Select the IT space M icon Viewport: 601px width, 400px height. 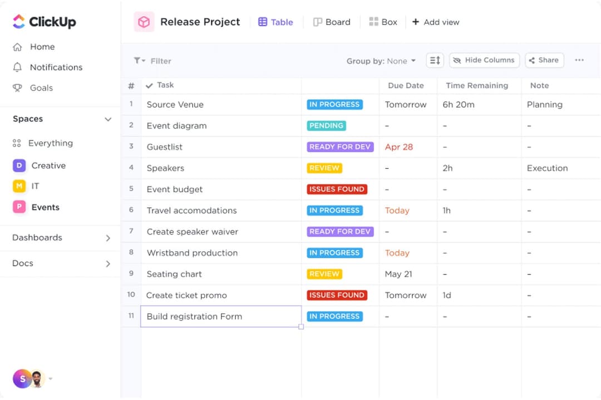coord(19,186)
